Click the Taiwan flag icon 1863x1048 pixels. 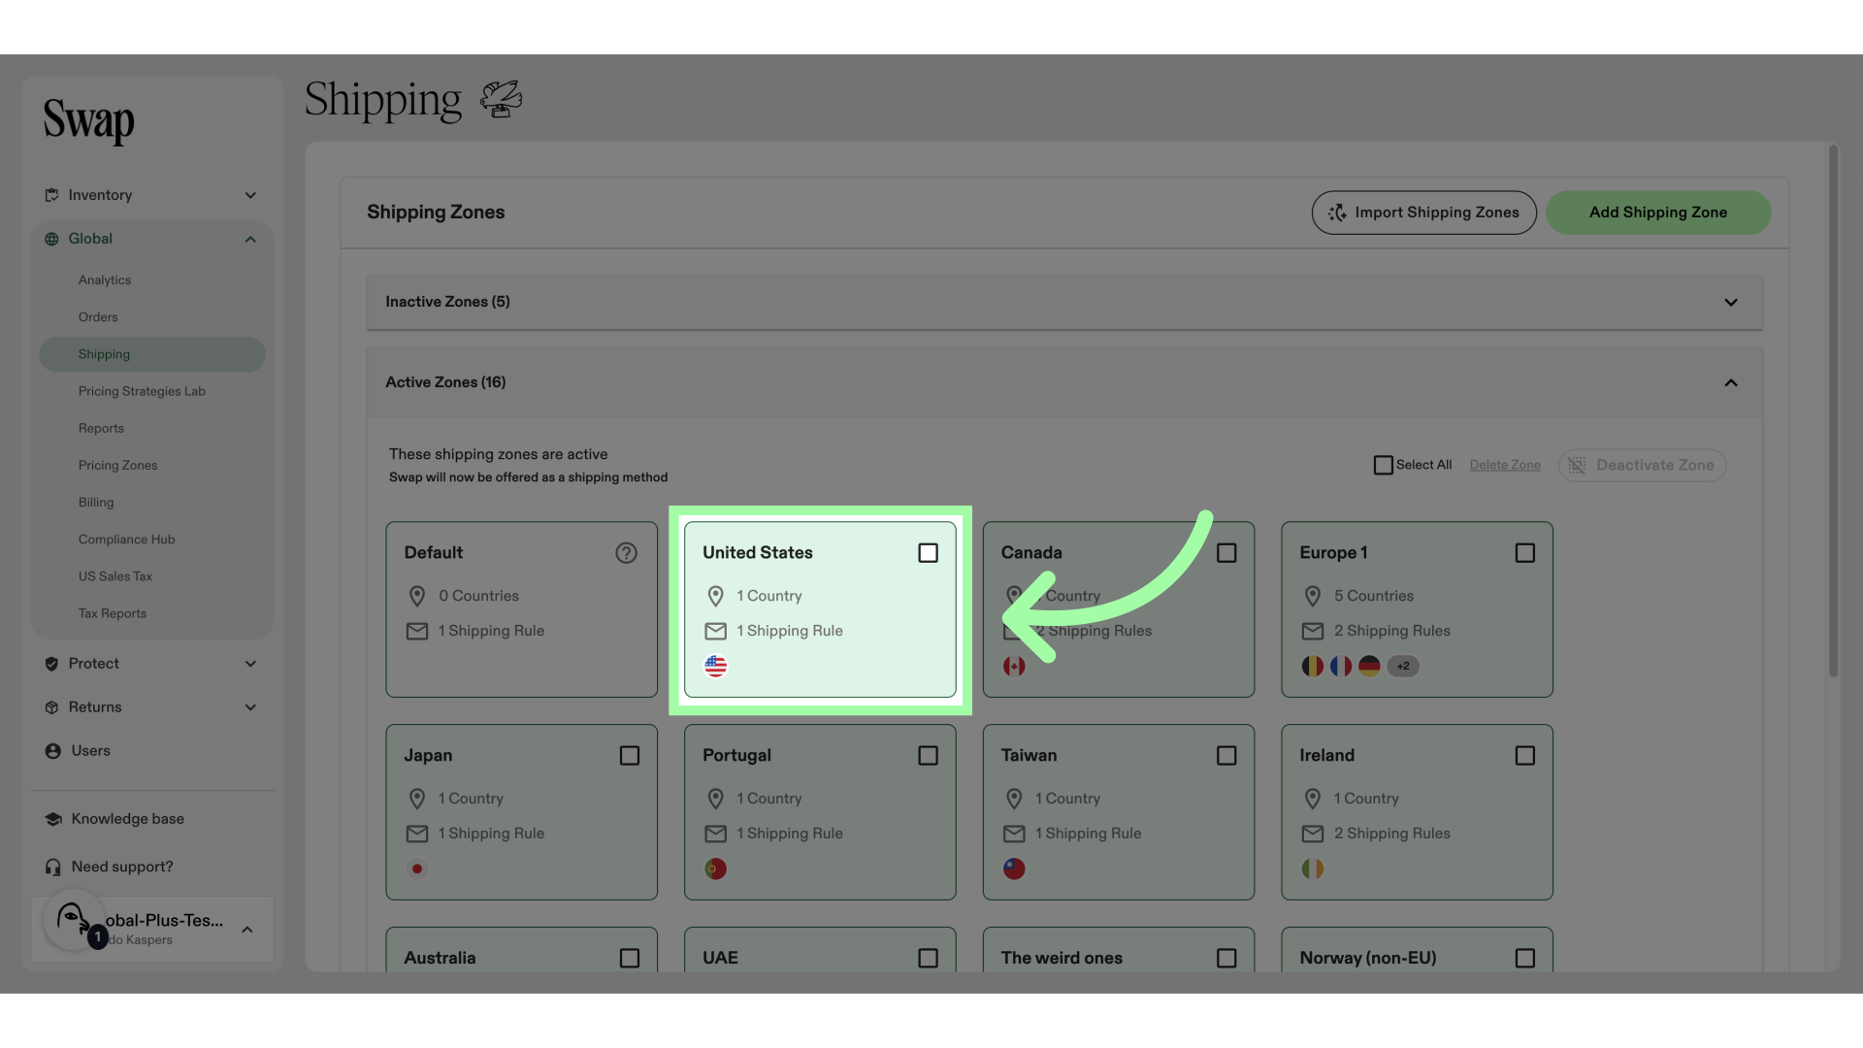[1014, 868]
